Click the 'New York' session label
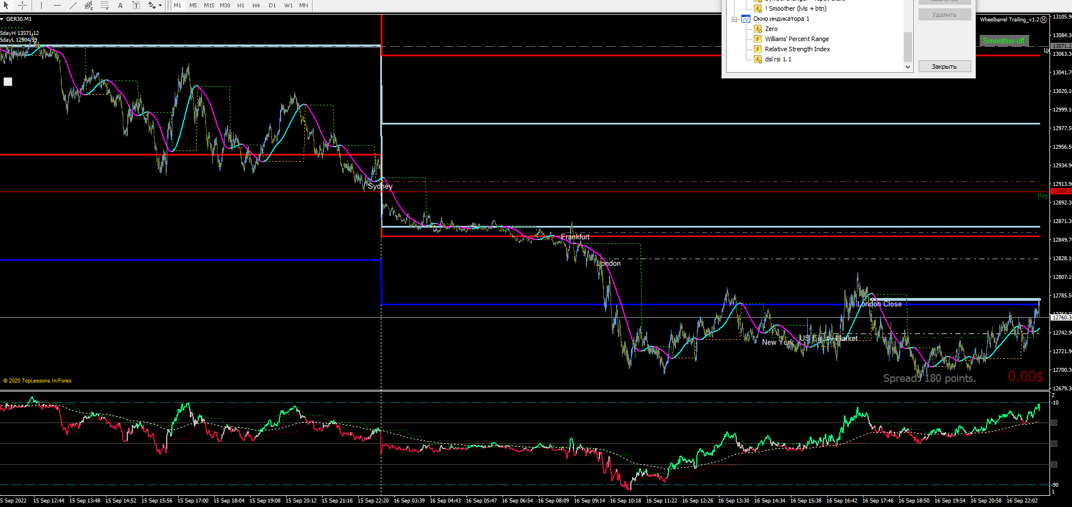The height and width of the screenshot is (507, 1072). pyautogui.click(x=778, y=343)
